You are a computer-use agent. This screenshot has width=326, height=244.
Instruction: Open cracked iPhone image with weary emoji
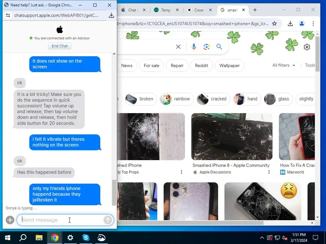click(x=263, y=201)
